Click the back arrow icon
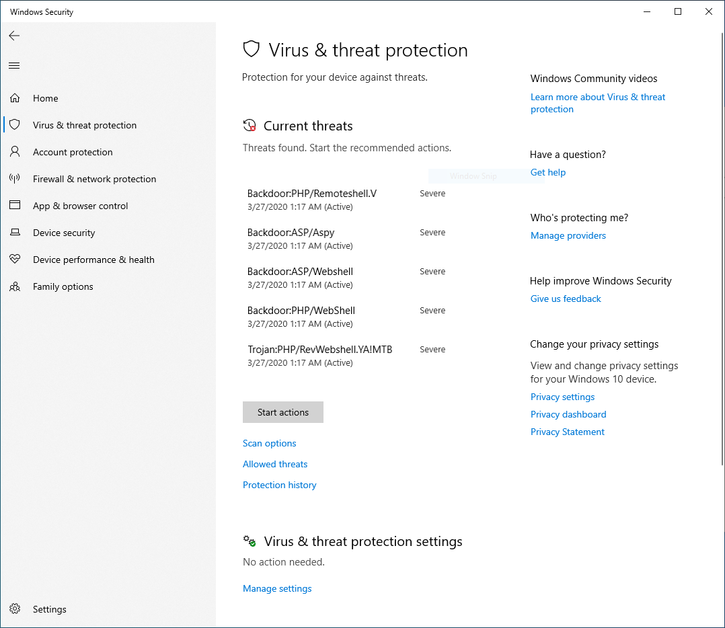725x628 pixels. coord(14,36)
